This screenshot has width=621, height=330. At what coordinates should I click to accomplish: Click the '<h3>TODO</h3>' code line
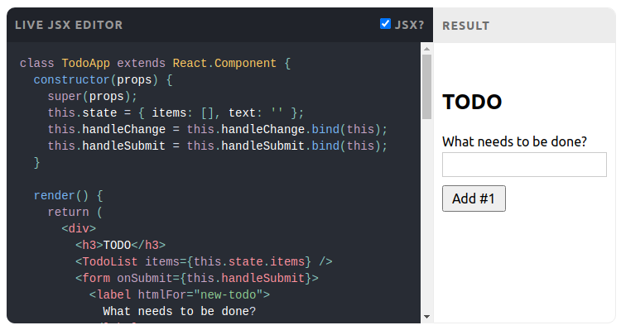pyautogui.click(x=120, y=246)
